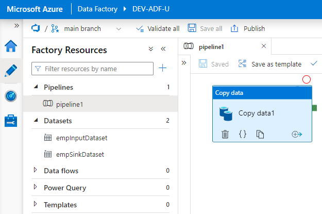Image resolution: width=322 pixels, height=214 pixels.
Task: Close the pipeline1 tab
Action: [x=264, y=46]
